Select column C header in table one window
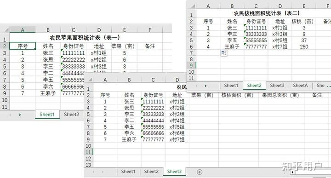Viewport: 331px width, 178px height. tap(73, 30)
